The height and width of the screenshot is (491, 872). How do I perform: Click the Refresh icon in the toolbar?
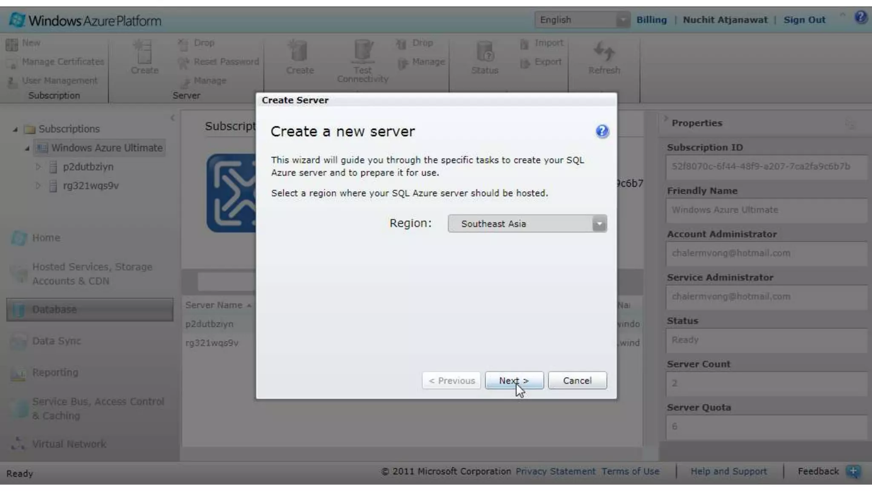coord(604,51)
